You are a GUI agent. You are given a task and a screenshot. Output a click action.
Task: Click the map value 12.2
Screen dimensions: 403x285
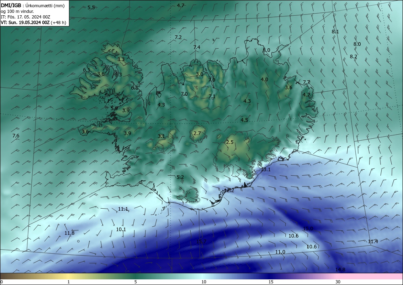click(x=229, y=190)
